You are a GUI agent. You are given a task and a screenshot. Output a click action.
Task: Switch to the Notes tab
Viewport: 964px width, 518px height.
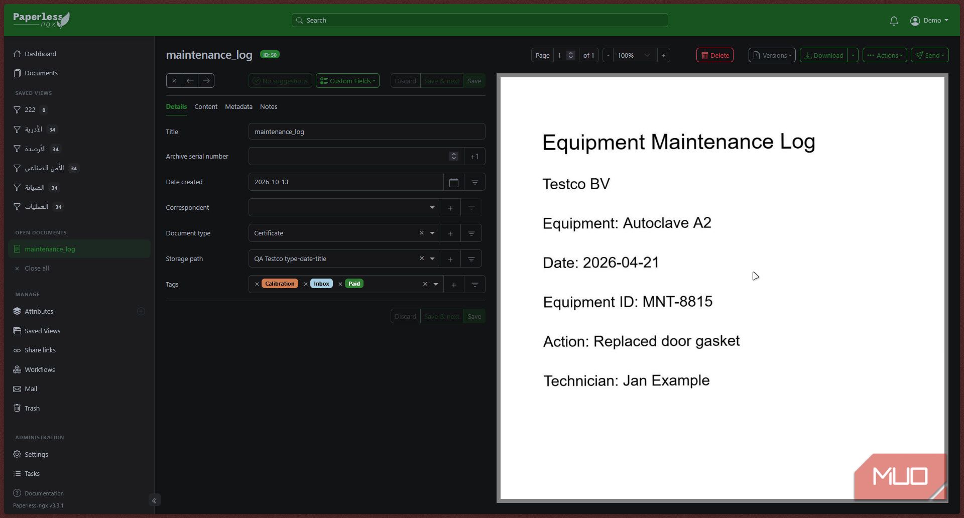tap(269, 107)
